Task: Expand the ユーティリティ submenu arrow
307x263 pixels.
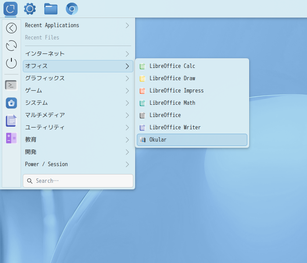Action: [127, 128]
